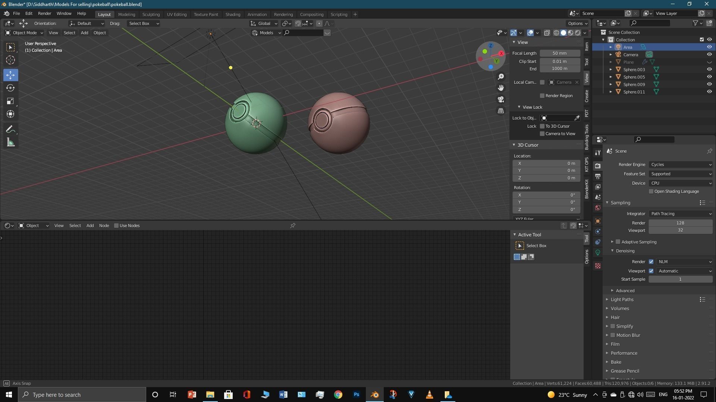
Task: Select the Annotate tool
Action: (10, 129)
